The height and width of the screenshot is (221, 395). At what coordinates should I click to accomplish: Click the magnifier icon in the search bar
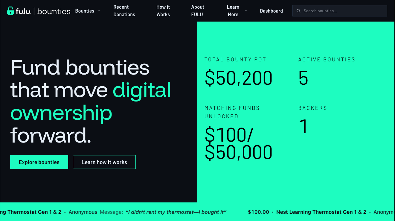(298, 11)
